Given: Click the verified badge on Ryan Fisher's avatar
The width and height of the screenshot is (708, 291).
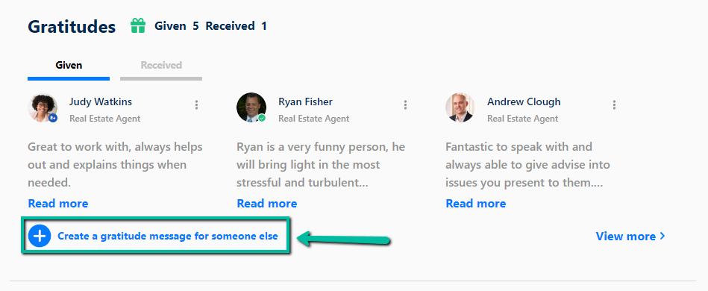Looking at the screenshot, I should pos(261,118).
